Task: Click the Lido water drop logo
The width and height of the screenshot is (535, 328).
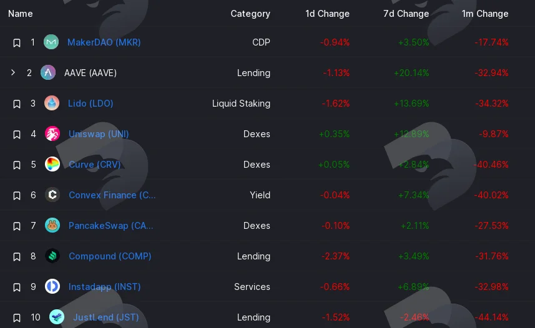Action: (x=52, y=103)
